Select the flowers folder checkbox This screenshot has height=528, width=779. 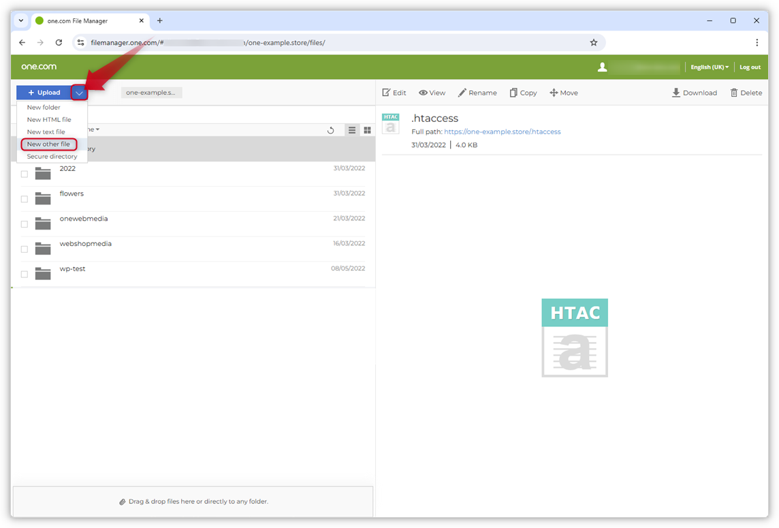click(25, 200)
